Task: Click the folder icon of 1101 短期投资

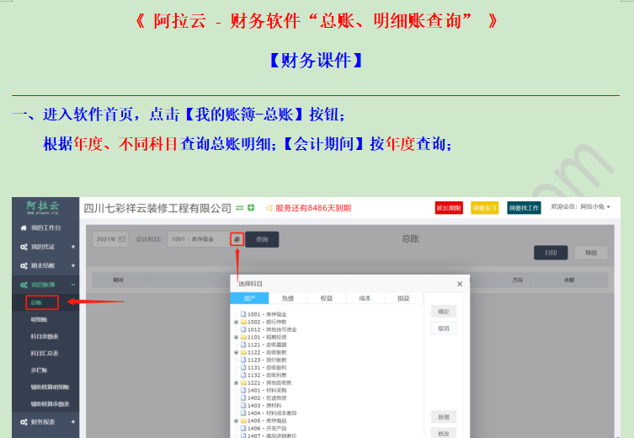Action: (x=243, y=337)
